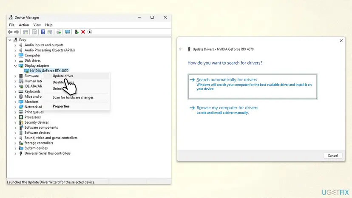The width and height of the screenshot is (352, 198).
Task: Select the Security devices tree item
Action: (37, 122)
